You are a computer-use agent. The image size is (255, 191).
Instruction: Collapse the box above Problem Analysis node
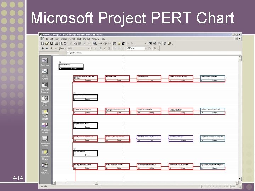tap(74, 93)
